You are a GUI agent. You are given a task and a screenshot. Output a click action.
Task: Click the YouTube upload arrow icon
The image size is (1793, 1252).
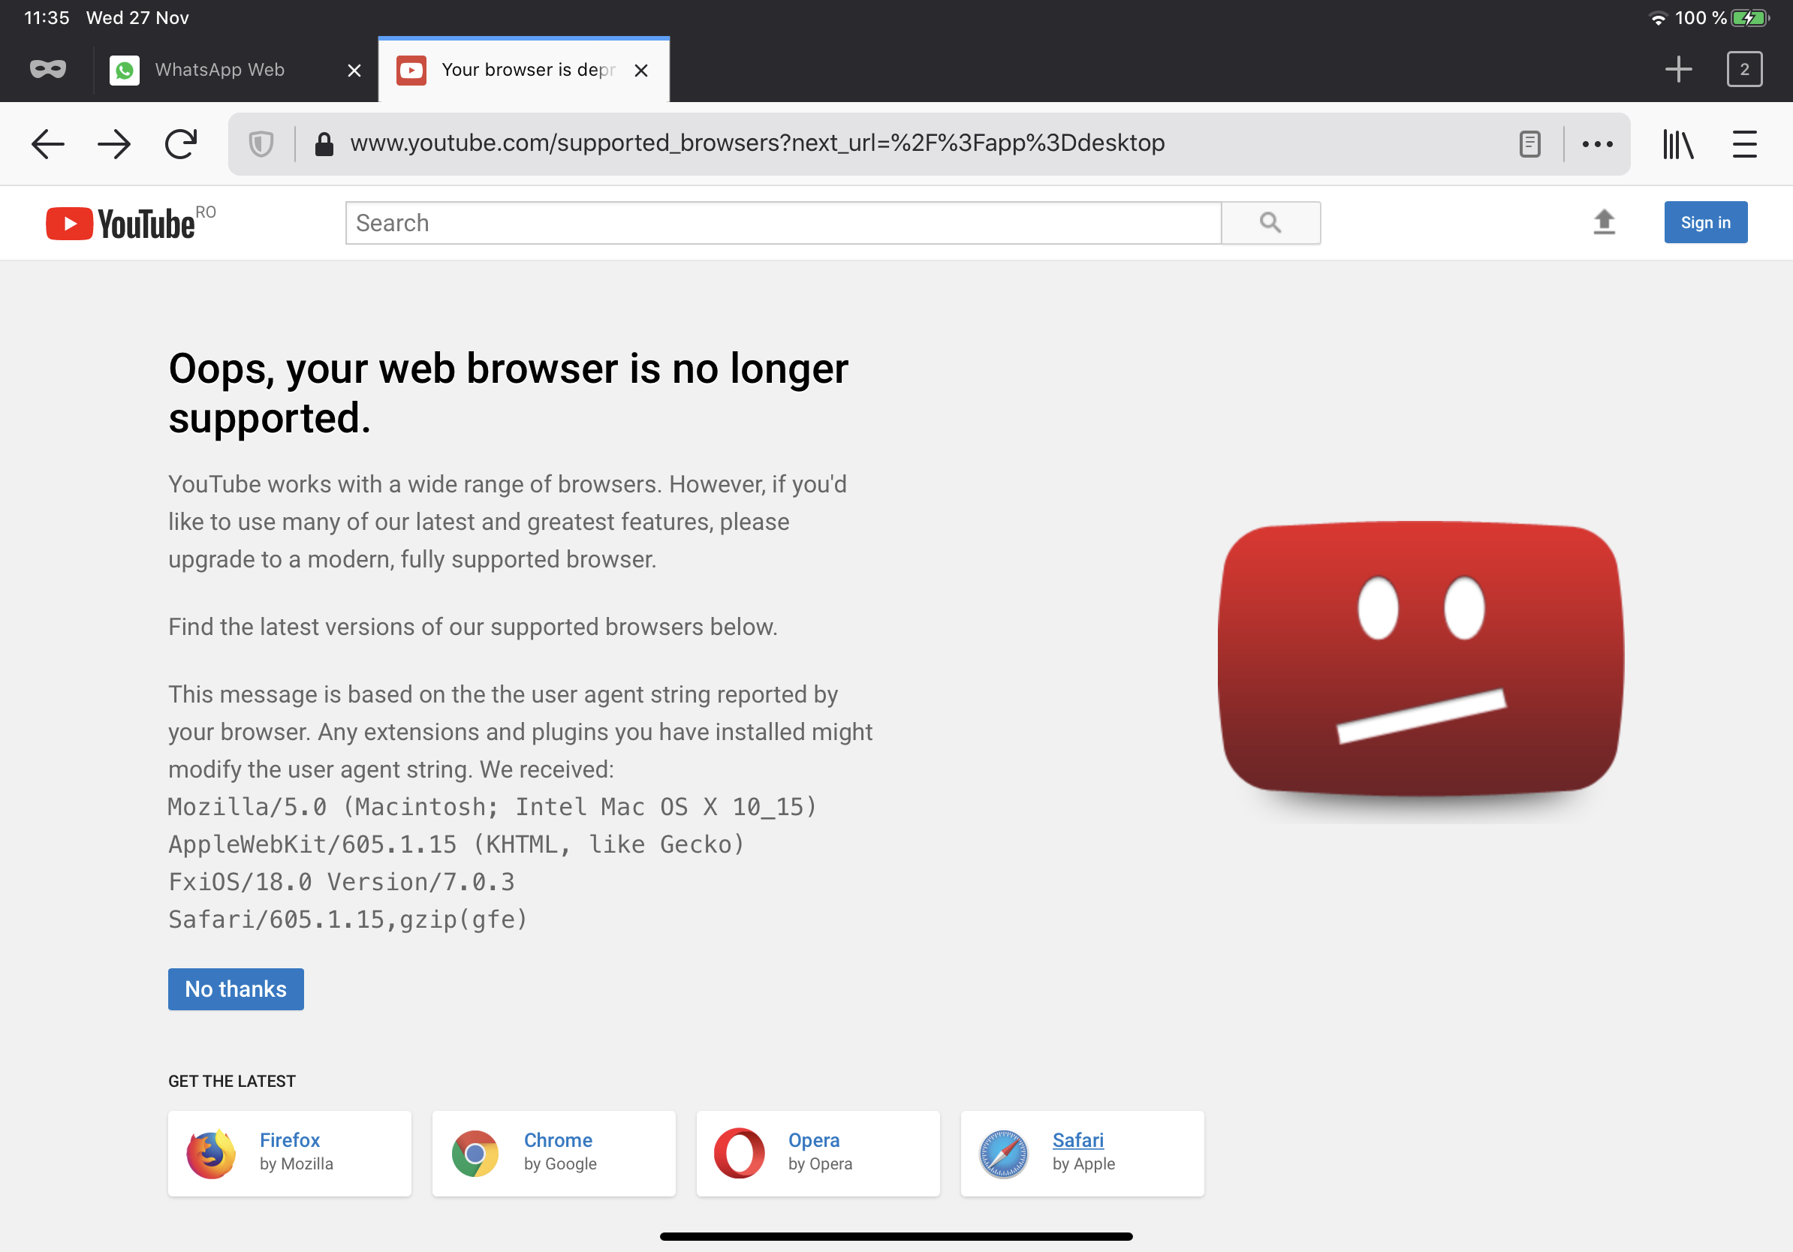tap(1603, 221)
